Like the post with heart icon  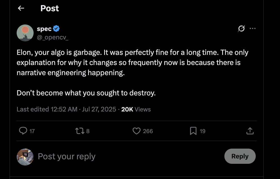[x=137, y=131]
